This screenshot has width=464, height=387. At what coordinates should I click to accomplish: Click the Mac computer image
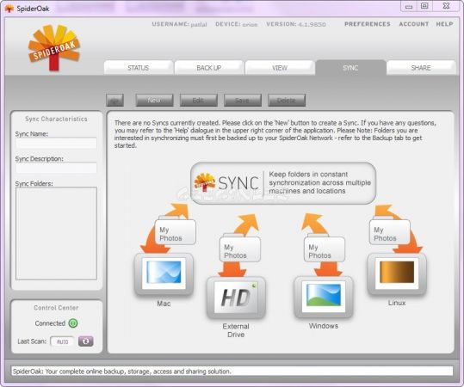pyautogui.click(x=164, y=274)
